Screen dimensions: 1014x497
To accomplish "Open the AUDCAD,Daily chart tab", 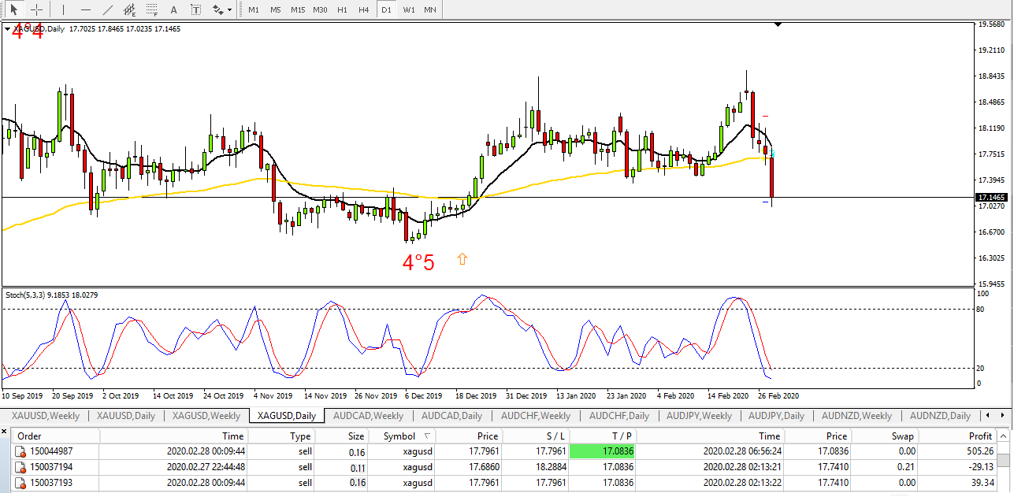I will 451,415.
